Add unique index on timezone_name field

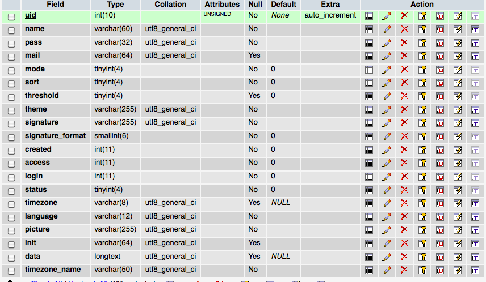pos(440,270)
